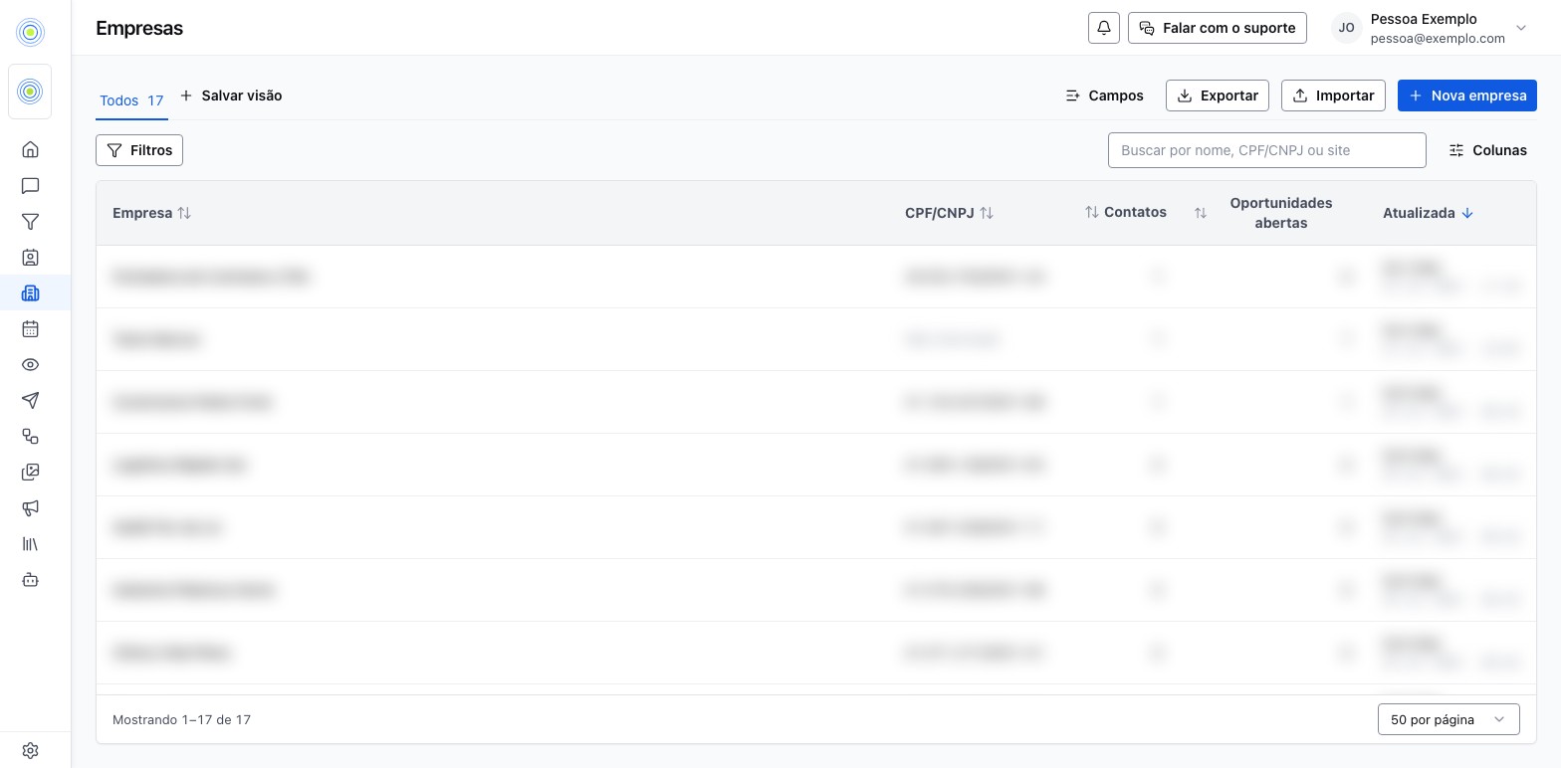Focus the Buscar por nome search field

1267,150
